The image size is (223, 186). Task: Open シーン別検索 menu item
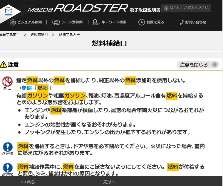72,22
